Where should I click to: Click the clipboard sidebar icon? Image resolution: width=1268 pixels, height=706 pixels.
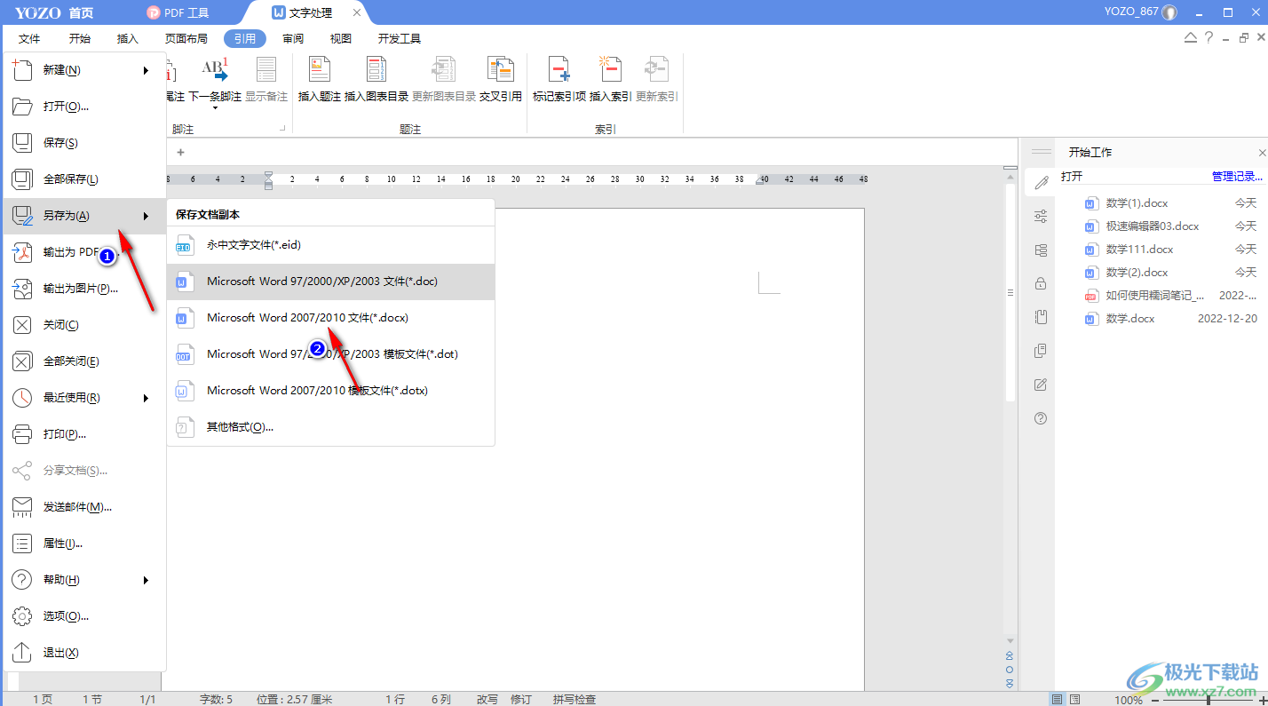click(1041, 317)
